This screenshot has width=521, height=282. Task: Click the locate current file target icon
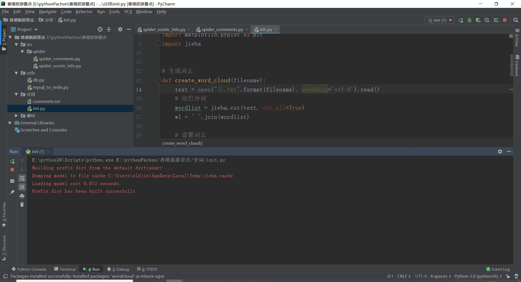pyautogui.click(x=100, y=29)
